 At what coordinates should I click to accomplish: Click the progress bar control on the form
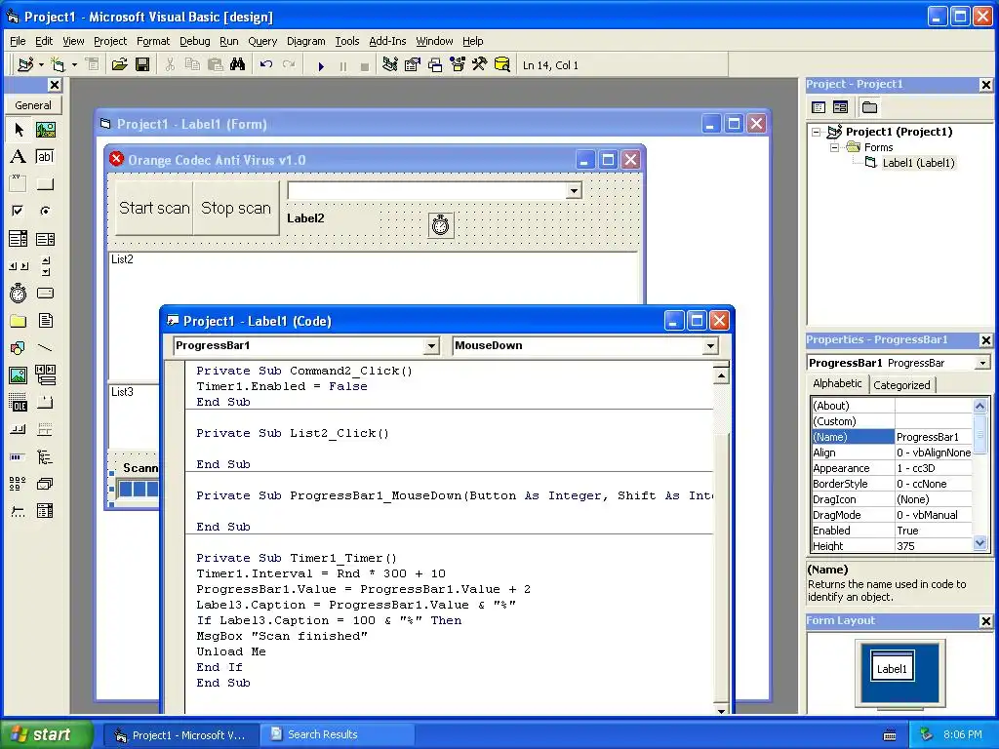pyautogui.click(x=139, y=490)
